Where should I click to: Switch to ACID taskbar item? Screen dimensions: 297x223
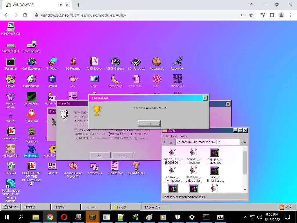(125, 207)
